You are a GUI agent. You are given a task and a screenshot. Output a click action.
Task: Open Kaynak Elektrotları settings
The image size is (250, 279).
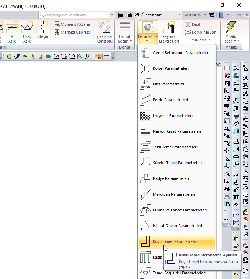point(169,33)
